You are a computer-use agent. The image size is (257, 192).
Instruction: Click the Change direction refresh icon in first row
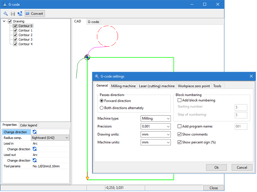pyautogui.click(x=34, y=132)
